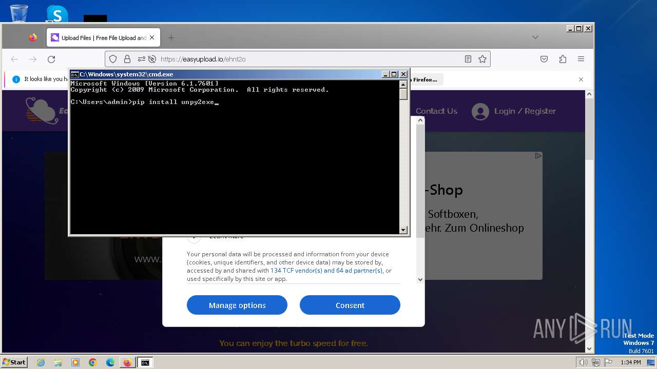
Task: Open Contact Us page link
Action: click(x=436, y=111)
